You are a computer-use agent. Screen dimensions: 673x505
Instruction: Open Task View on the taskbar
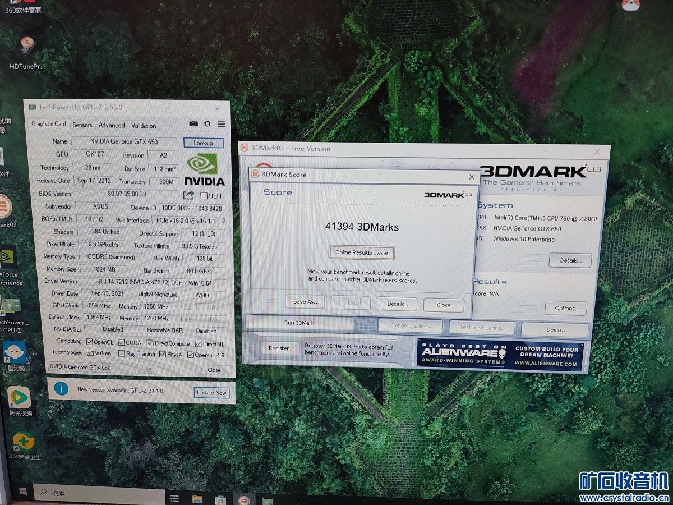pyautogui.click(x=174, y=498)
